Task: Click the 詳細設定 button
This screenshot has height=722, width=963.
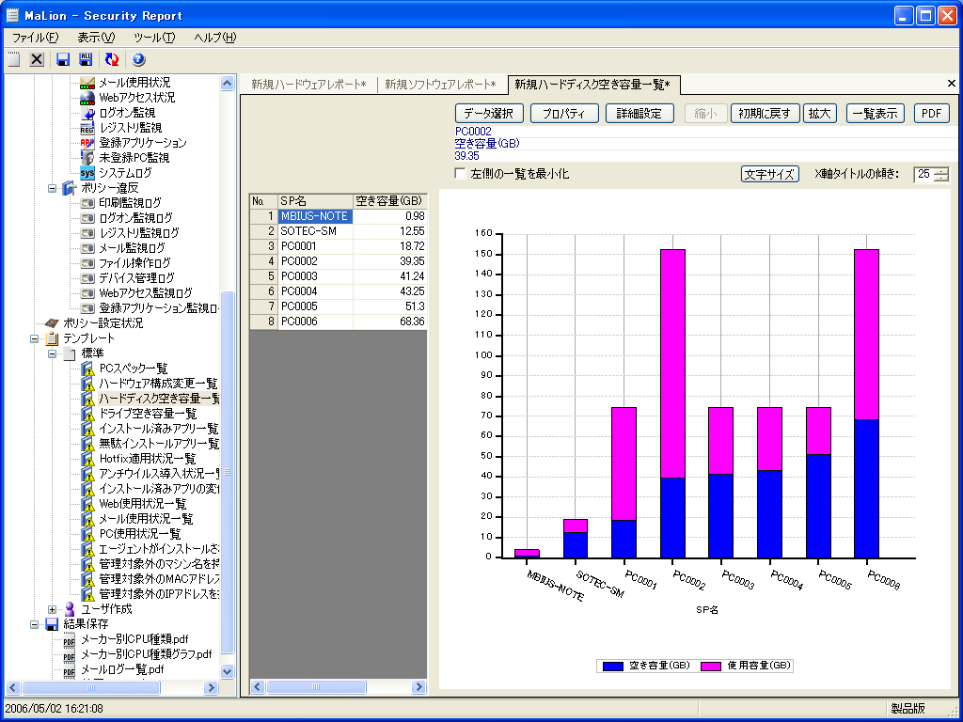Action: [x=639, y=114]
